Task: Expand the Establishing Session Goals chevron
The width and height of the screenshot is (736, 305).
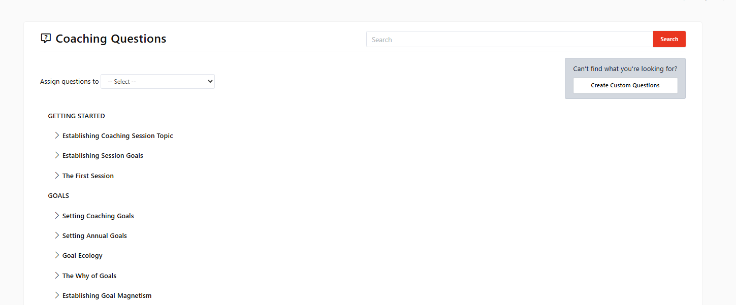Action: tap(57, 155)
